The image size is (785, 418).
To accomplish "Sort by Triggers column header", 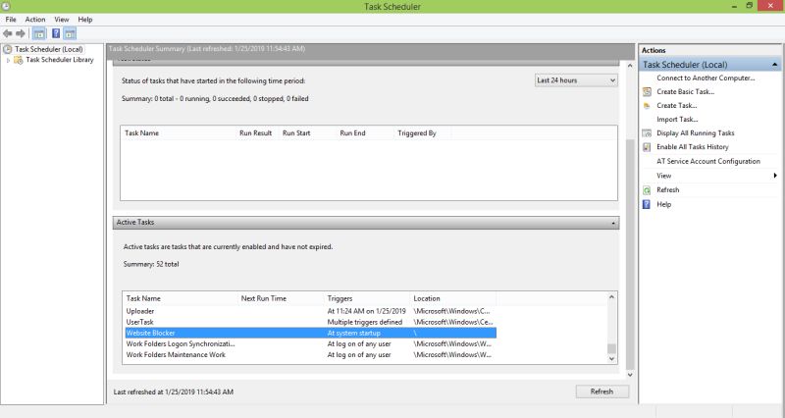I will pos(366,298).
